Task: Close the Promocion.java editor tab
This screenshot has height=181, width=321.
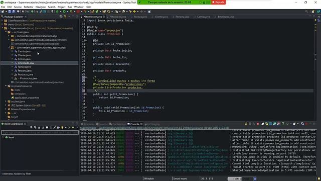Action: (104, 17)
